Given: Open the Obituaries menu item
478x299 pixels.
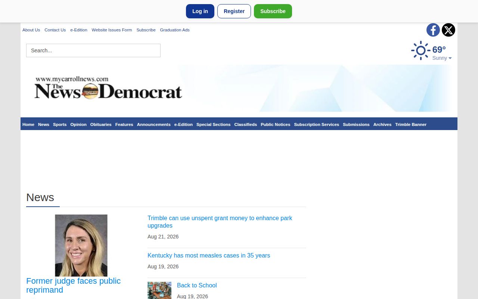Looking at the screenshot, I should [x=101, y=124].
